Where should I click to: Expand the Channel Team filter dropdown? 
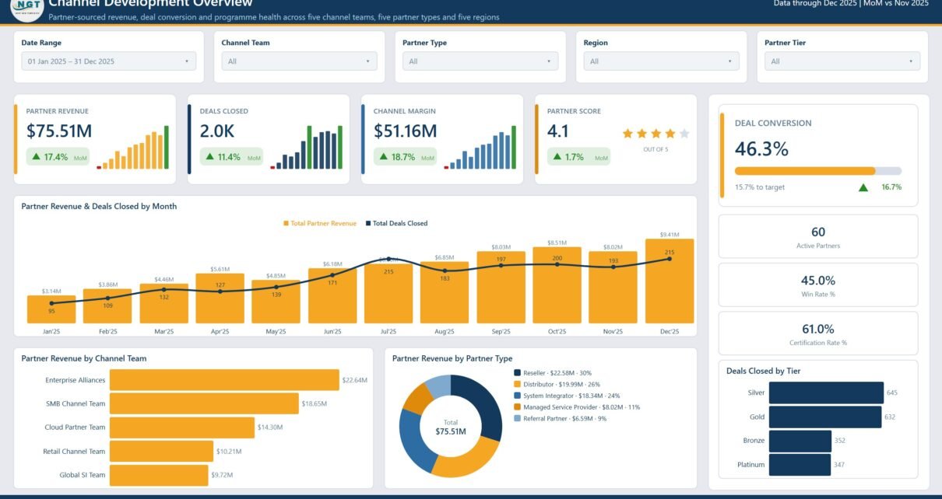pyautogui.click(x=299, y=61)
